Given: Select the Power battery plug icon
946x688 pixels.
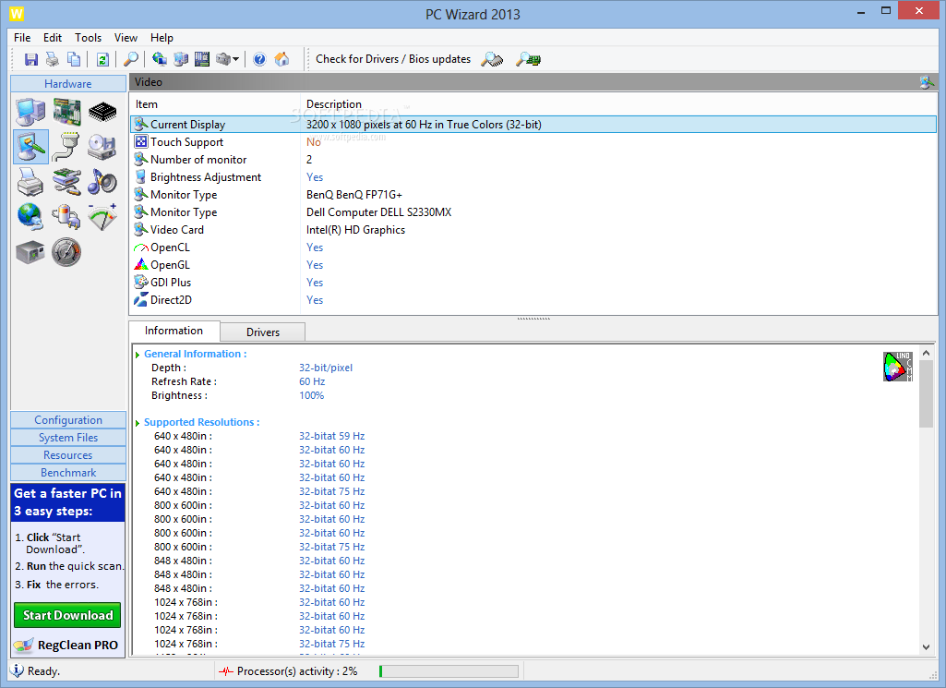Looking at the screenshot, I should (67, 217).
